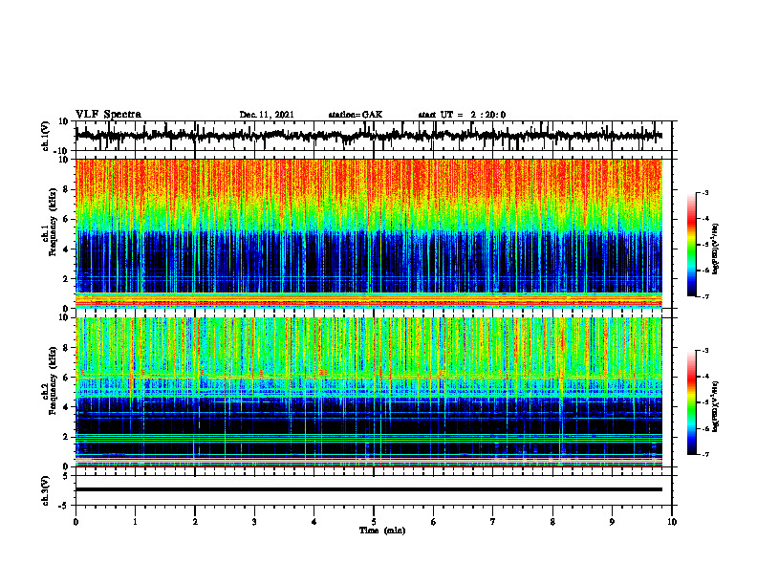Click the "-3" label on ch.2 color bar

coord(704,351)
